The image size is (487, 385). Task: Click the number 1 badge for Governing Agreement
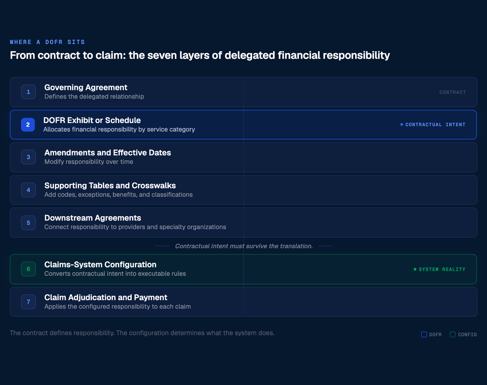click(x=29, y=92)
